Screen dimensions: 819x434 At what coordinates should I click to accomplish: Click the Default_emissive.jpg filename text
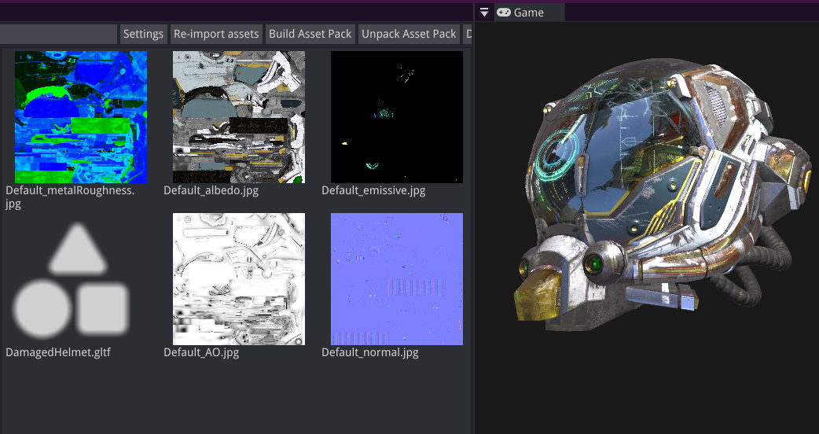coord(373,190)
